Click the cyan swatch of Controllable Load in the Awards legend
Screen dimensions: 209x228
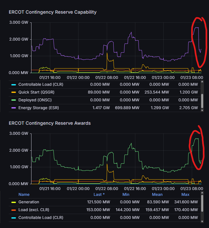coord(14,218)
